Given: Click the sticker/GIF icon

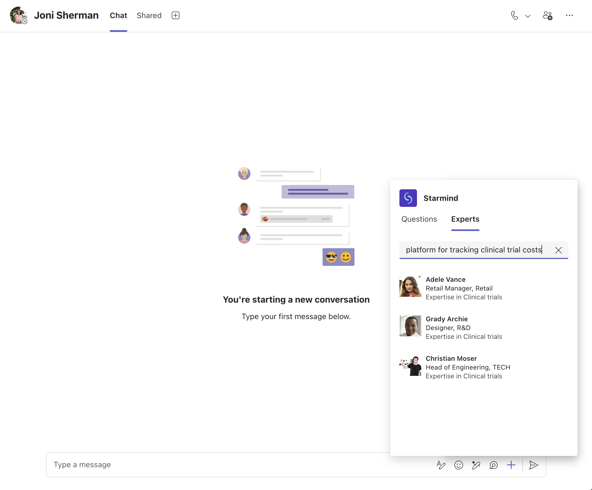Looking at the screenshot, I should (475, 464).
